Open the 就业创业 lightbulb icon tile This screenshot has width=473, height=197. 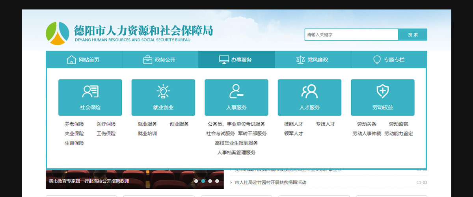(x=163, y=97)
